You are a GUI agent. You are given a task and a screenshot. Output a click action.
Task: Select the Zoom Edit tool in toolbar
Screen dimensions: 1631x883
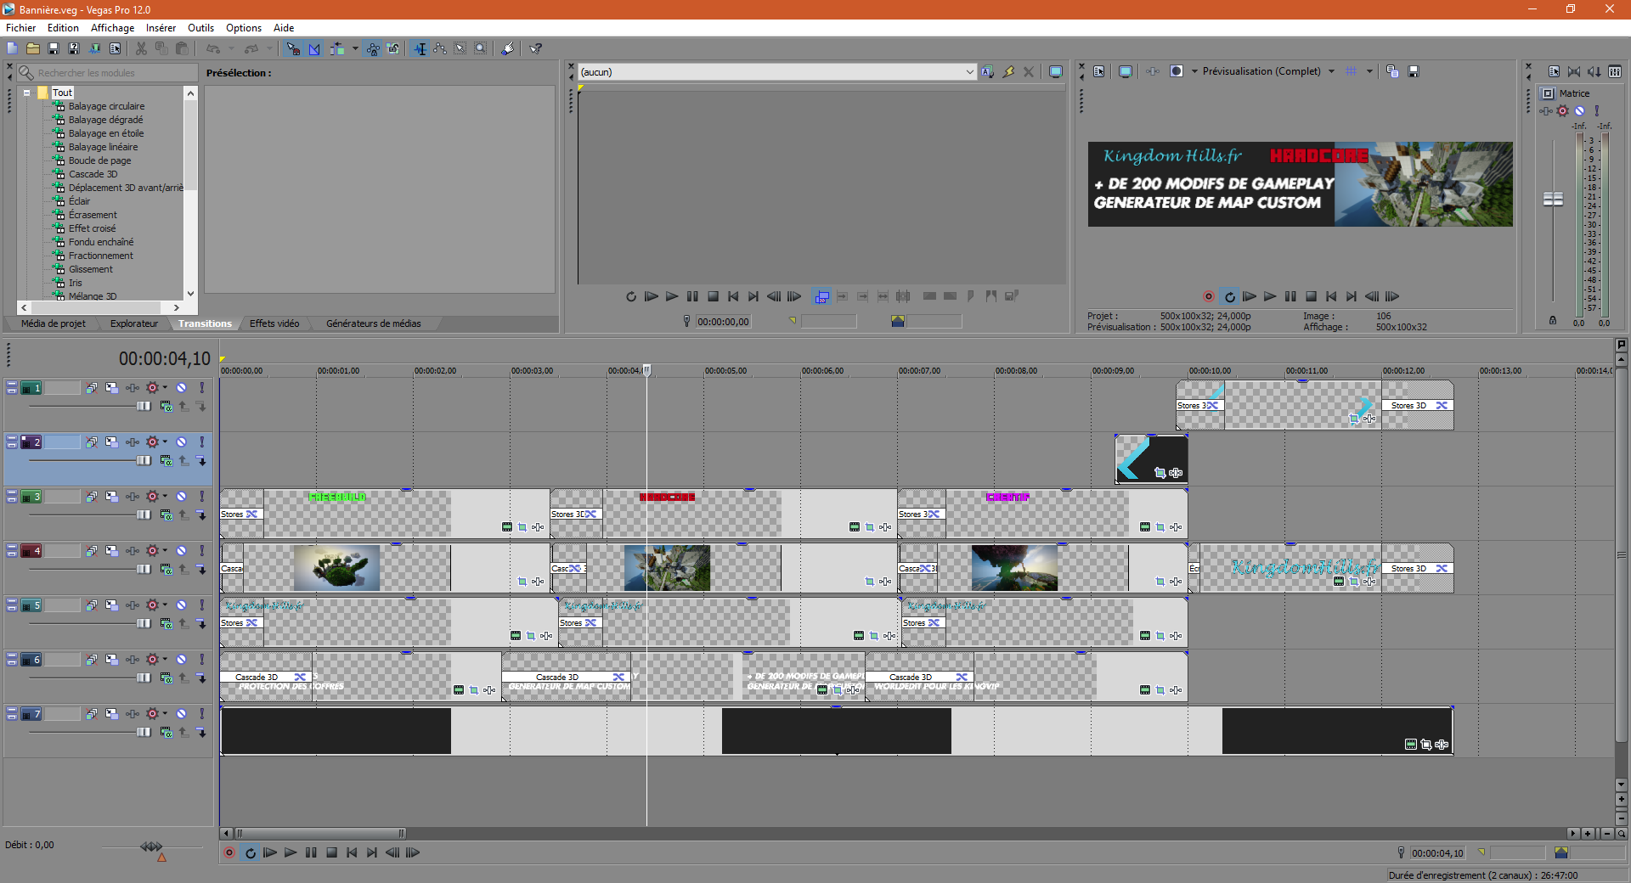pos(481,49)
